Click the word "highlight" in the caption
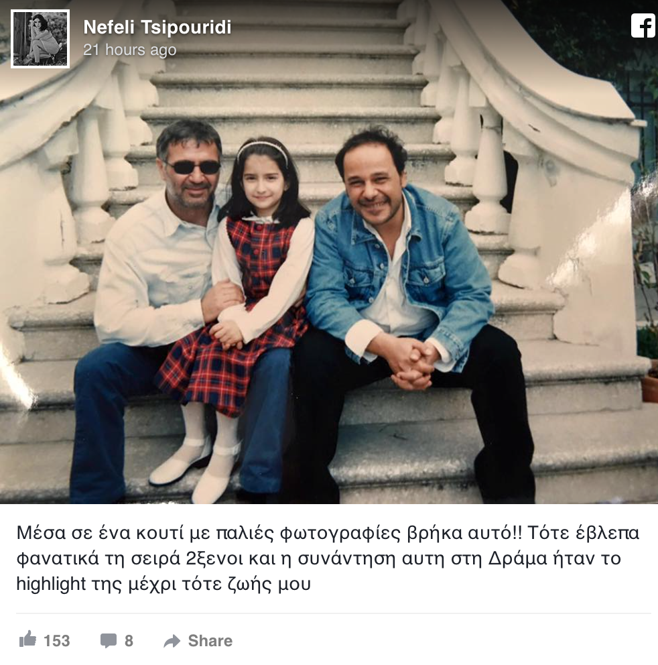The height and width of the screenshot is (665, 658). click(x=52, y=584)
